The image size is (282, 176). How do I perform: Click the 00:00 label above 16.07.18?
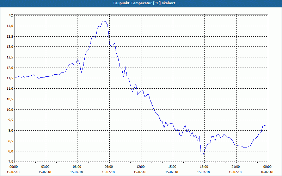point(268,167)
